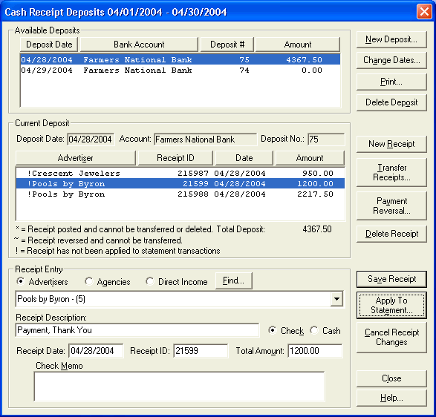Create a New Receipt
The height and width of the screenshot is (417, 436).
coord(391,144)
